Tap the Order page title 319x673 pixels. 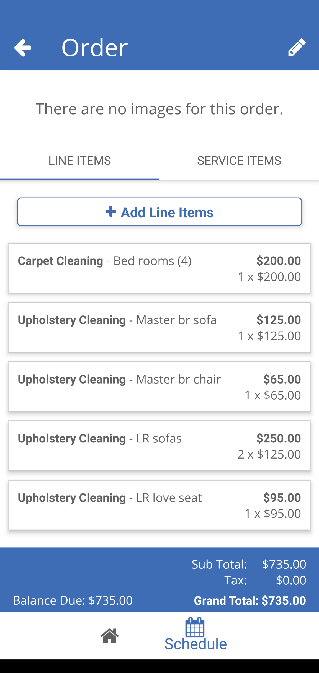click(94, 48)
